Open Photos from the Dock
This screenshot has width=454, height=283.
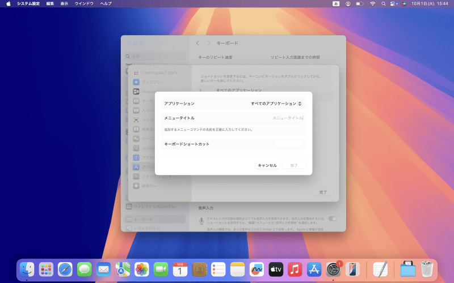point(142,270)
